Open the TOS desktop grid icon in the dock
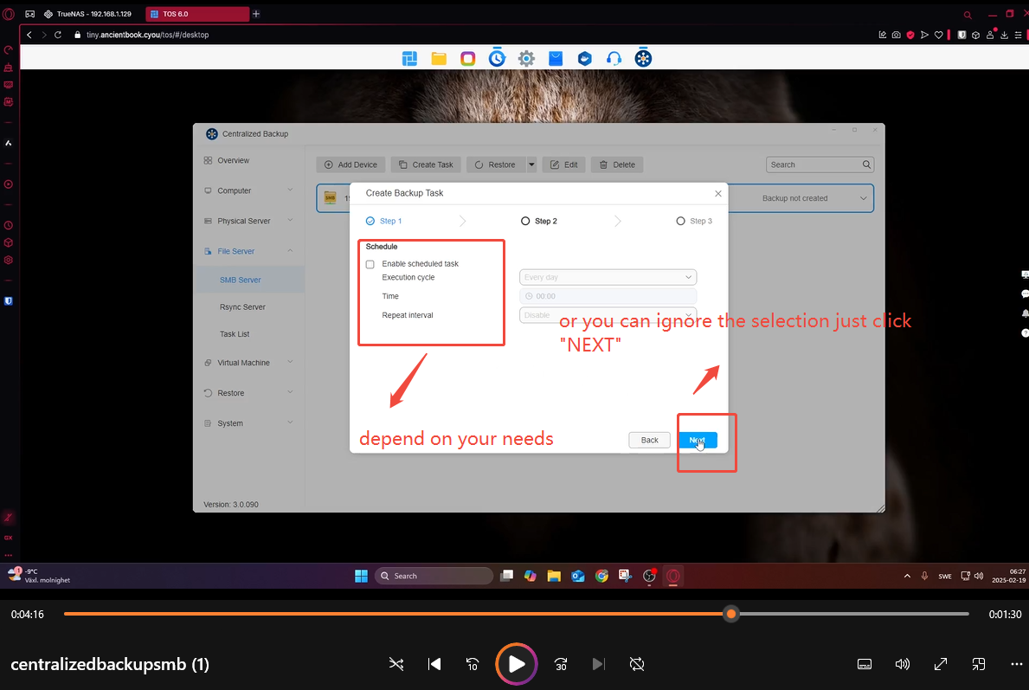 click(409, 58)
